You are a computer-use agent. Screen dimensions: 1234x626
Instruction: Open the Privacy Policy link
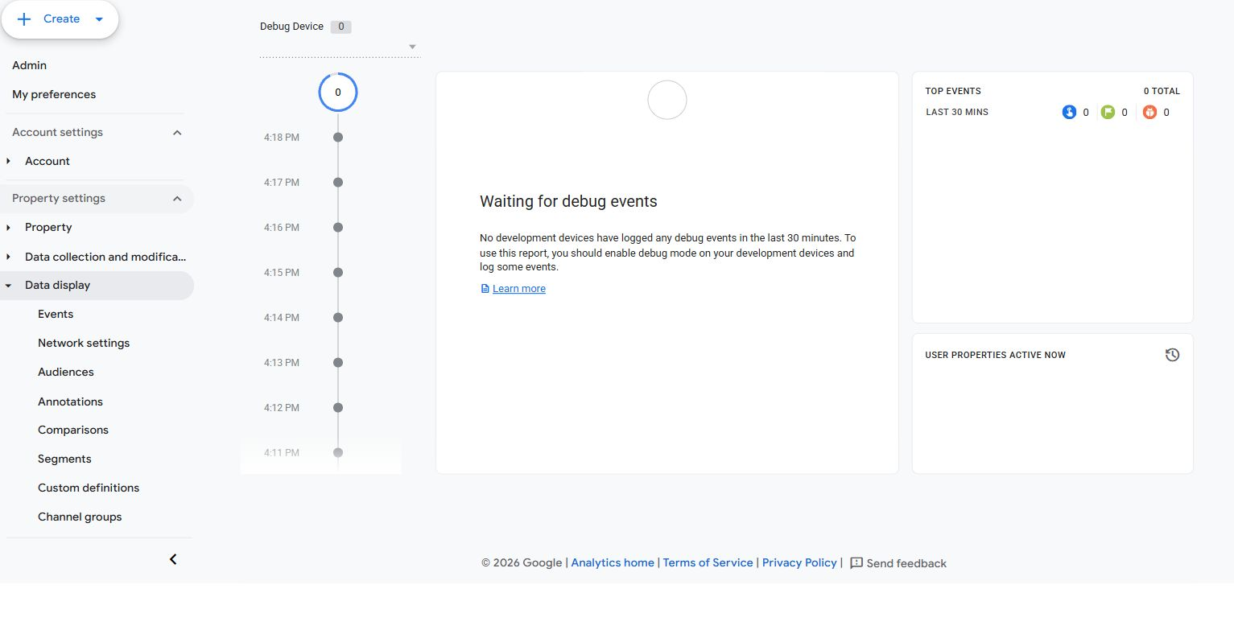tap(799, 563)
